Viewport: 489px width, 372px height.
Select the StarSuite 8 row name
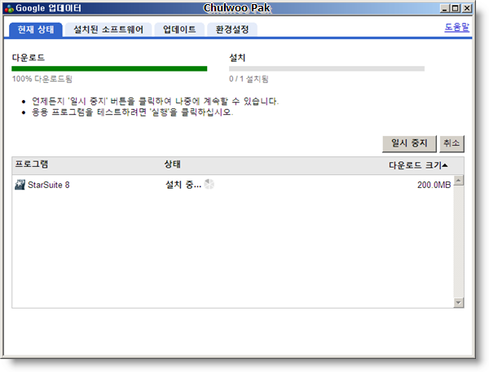click(x=49, y=185)
